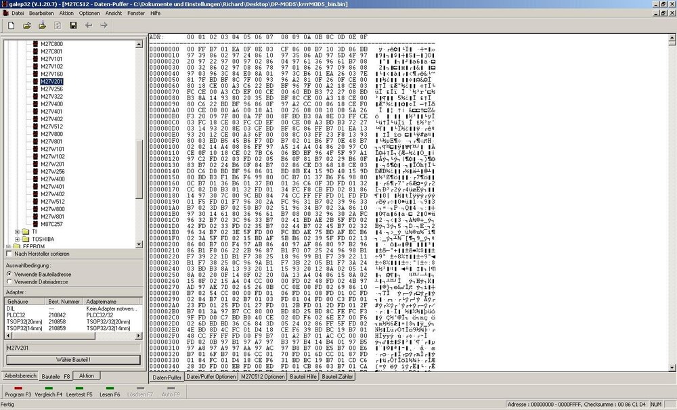Click the load-into-buffer folder icon with blue arrow

tap(42, 25)
